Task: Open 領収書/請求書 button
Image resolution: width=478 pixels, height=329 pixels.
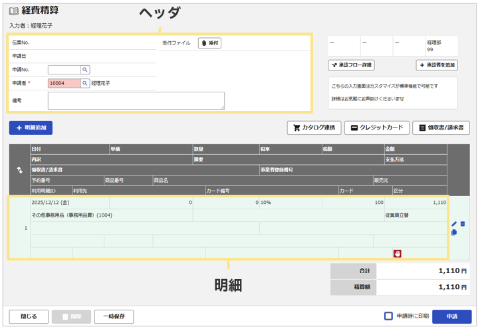Action: 441,128
